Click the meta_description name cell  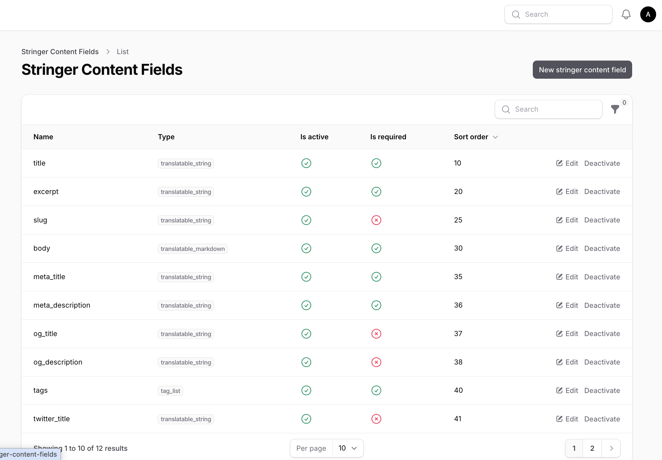[62, 305]
